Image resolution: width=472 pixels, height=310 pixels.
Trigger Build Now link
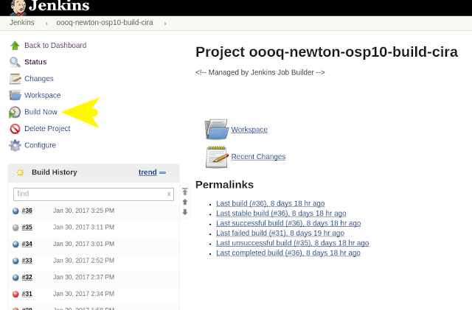(41, 112)
